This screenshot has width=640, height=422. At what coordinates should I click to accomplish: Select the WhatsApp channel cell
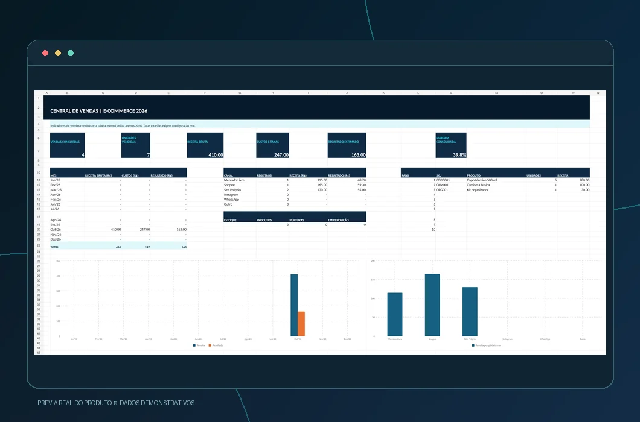(x=231, y=200)
